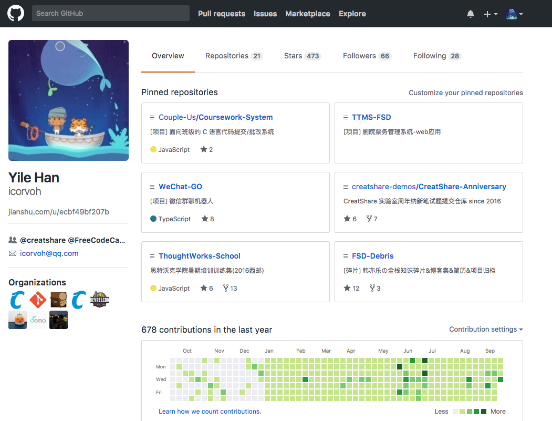Click the yellow JavaScript language dot on Coursework-System
Image resolution: width=552 pixels, height=421 pixels.
tap(153, 149)
